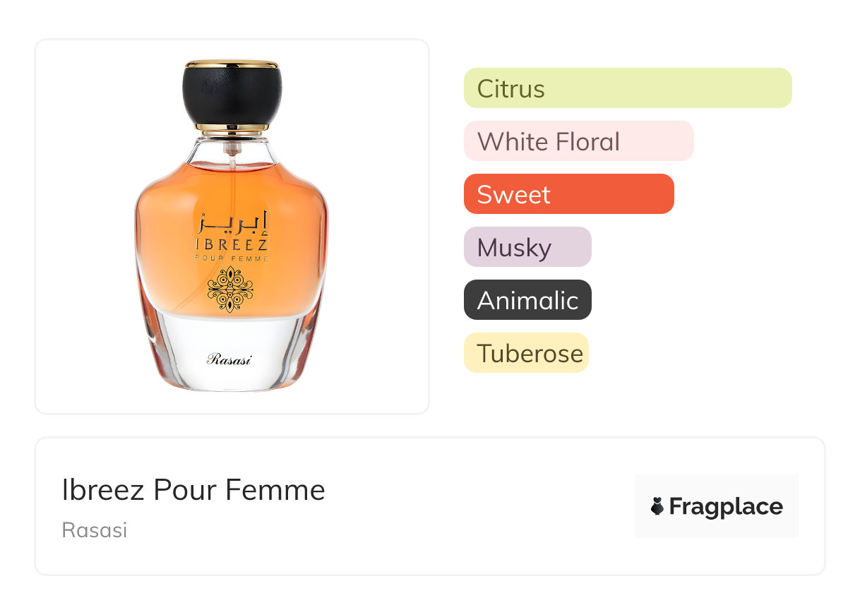Click the POUR FEMME text on the bottle
The width and height of the screenshot is (860, 610).
point(231,258)
